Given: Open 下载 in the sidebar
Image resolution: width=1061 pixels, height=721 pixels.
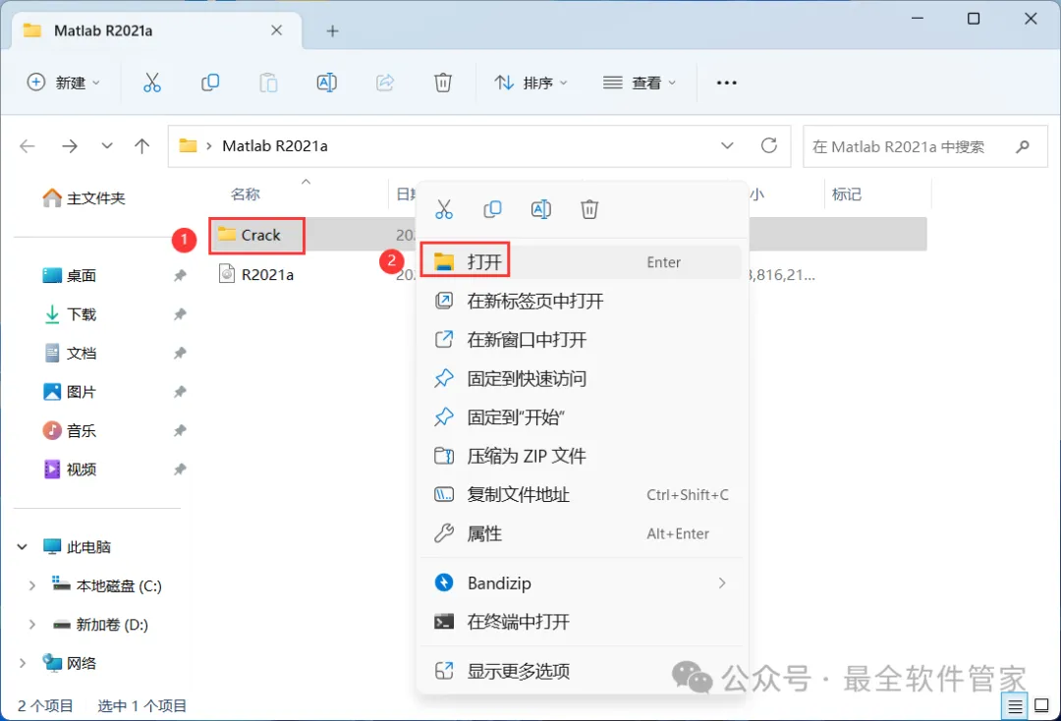Looking at the screenshot, I should [70, 313].
